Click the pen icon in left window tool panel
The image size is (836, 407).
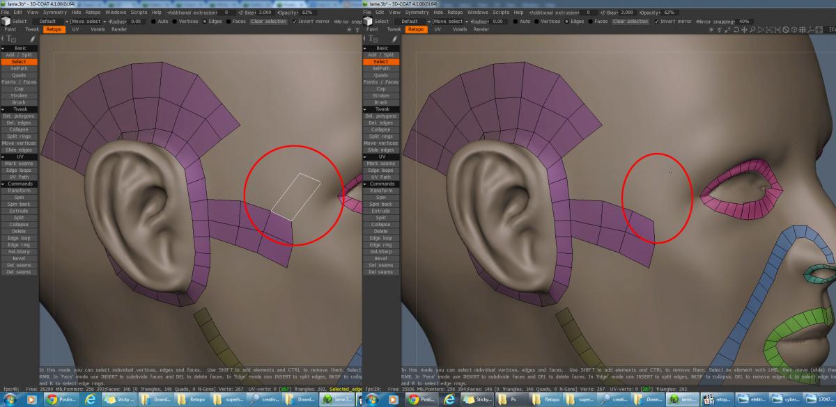tap(33, 39)
